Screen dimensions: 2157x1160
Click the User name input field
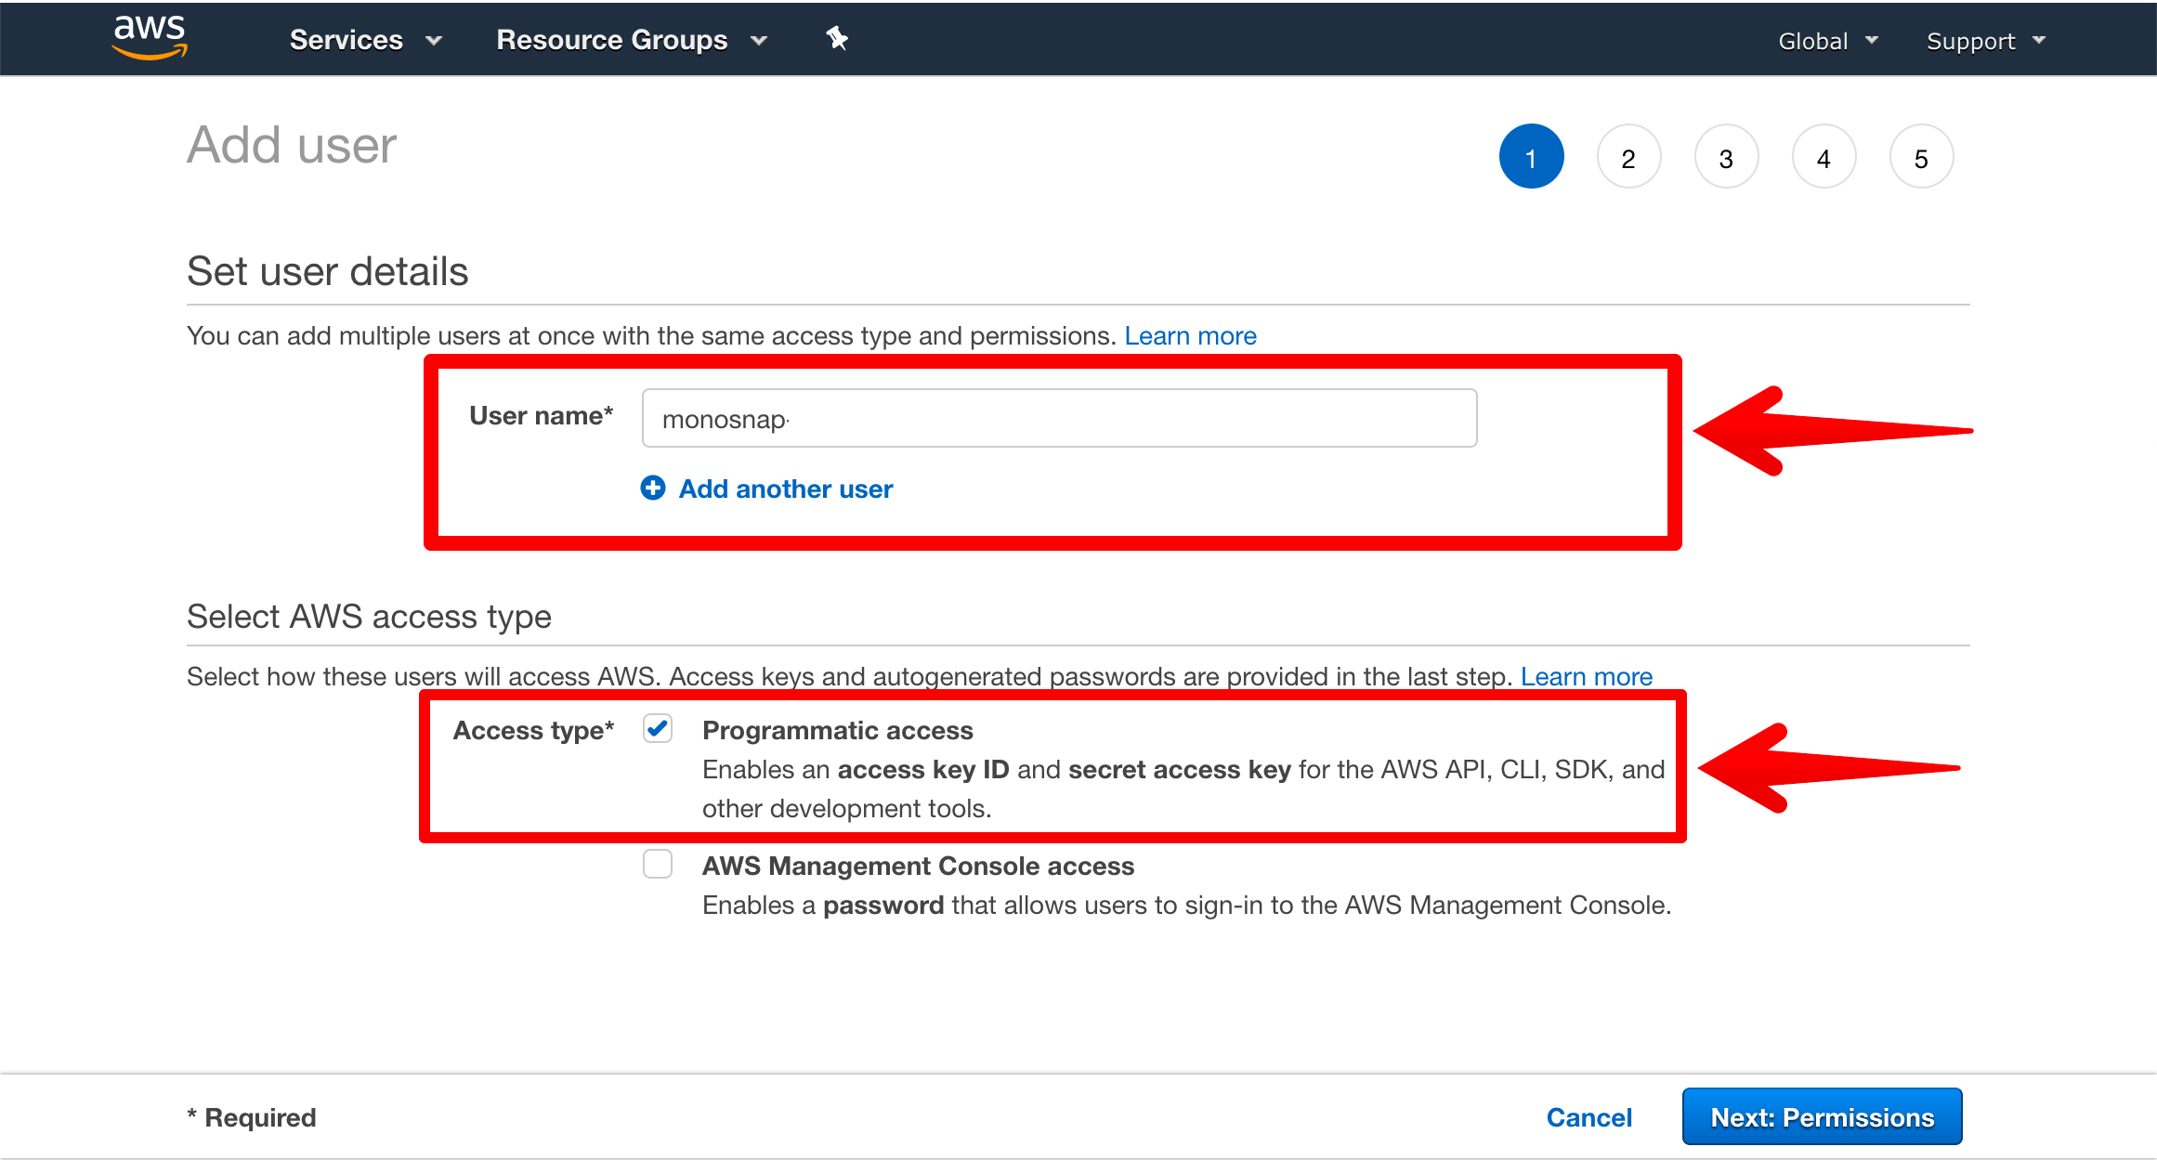1059,418
